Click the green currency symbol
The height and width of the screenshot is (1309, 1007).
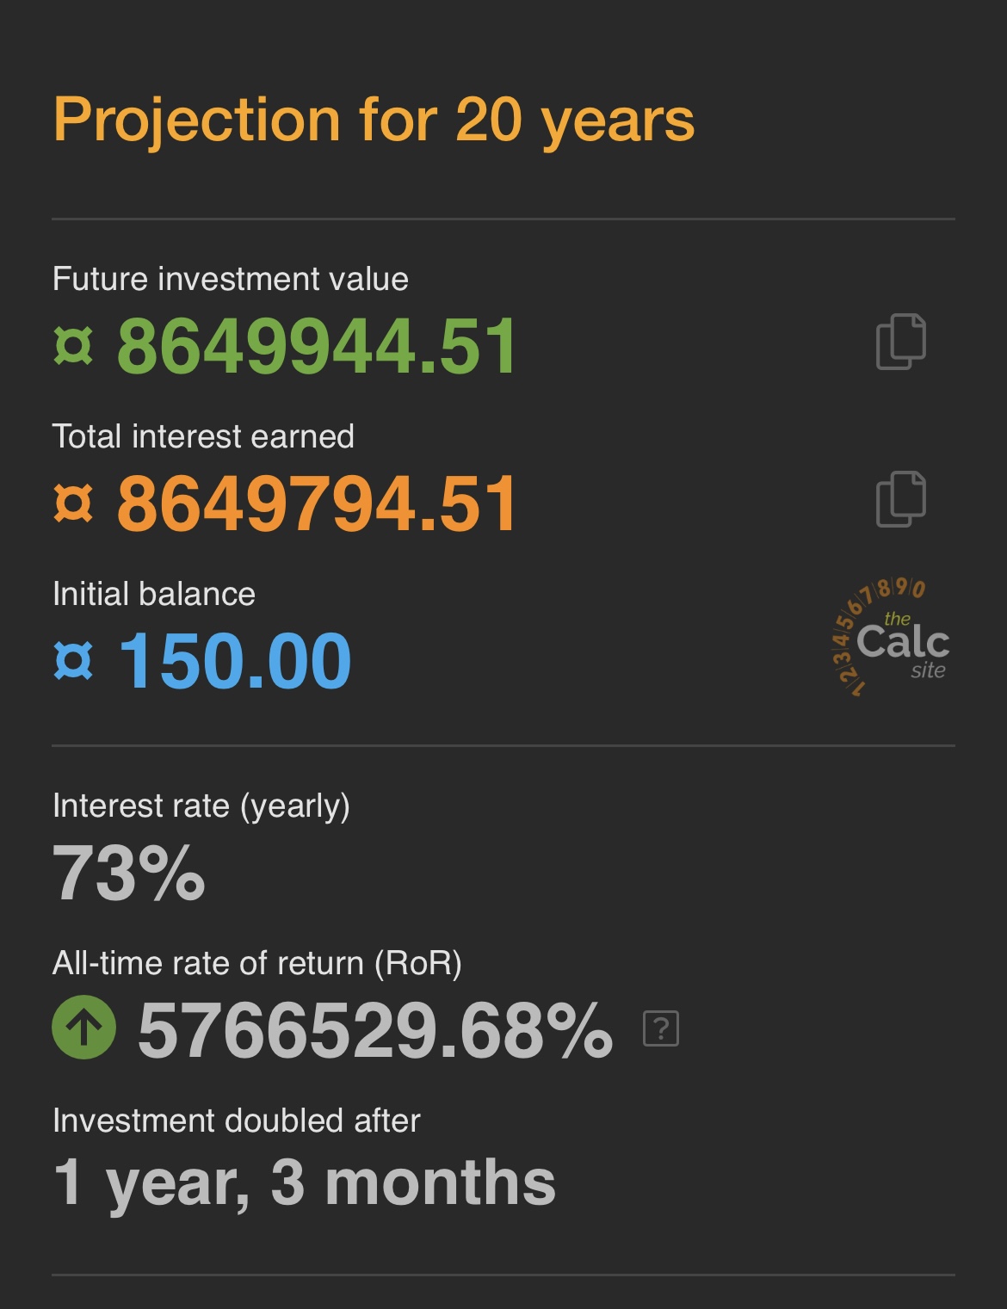click(73, 346)
